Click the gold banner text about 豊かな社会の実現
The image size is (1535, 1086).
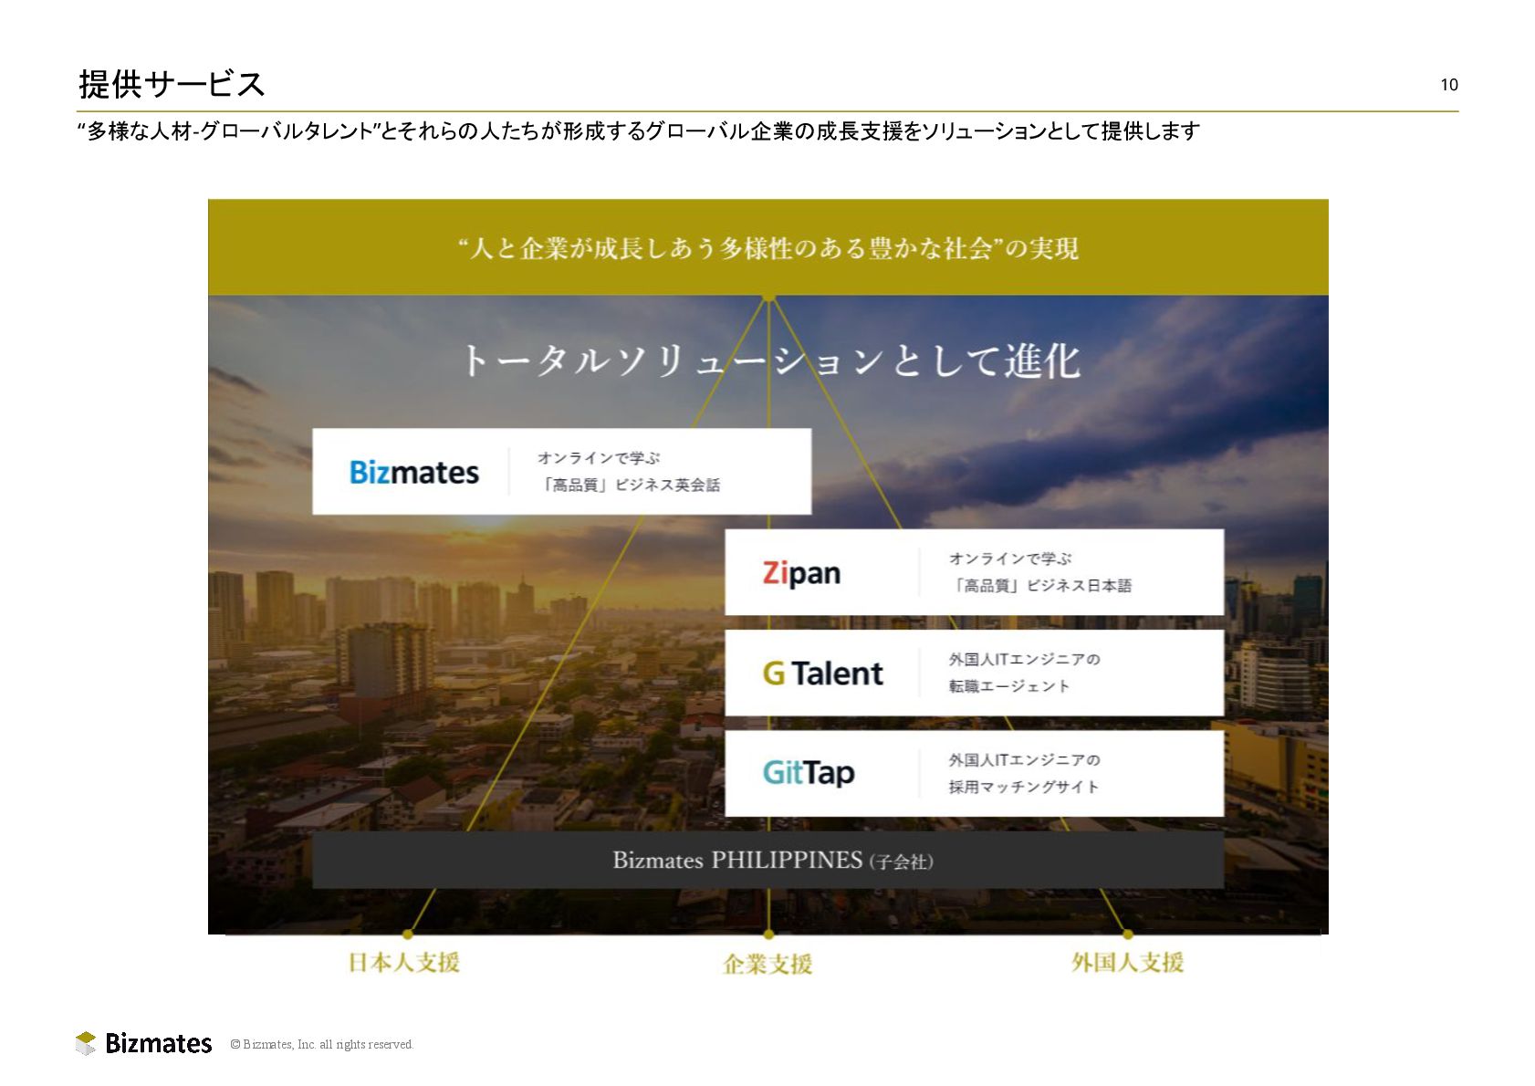click(x=768, y=248)
